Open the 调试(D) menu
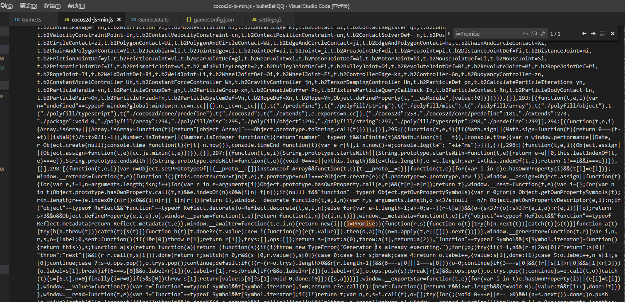The image size is (625, 302). pos(28,6)
